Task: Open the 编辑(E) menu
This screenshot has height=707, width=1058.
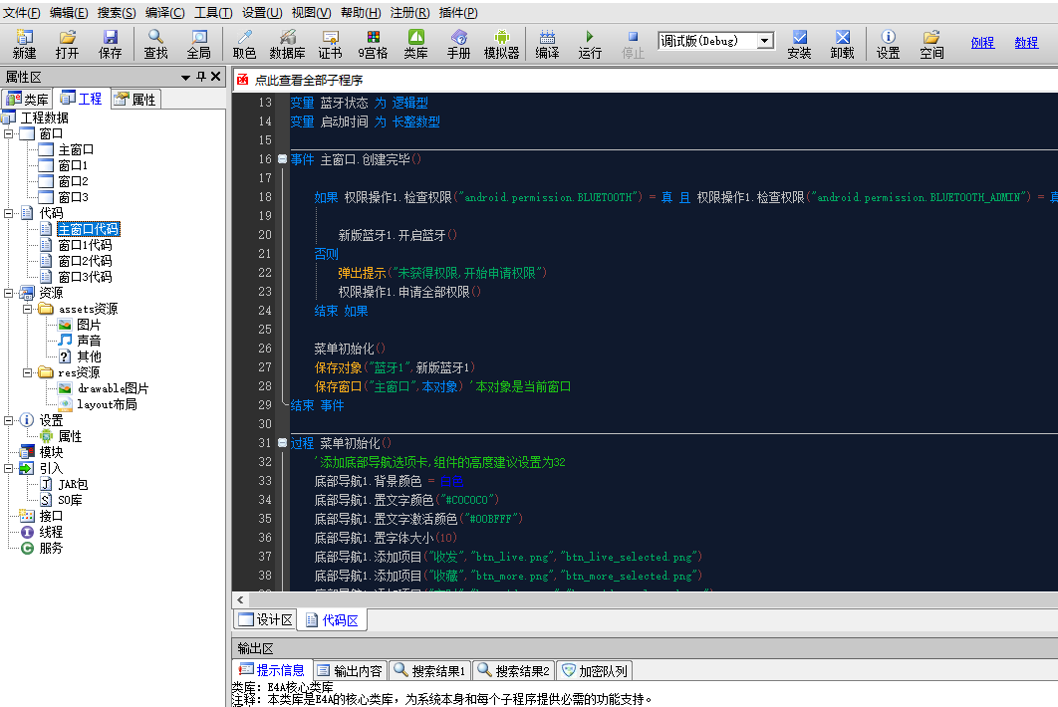Action: (x=69, y=13)
